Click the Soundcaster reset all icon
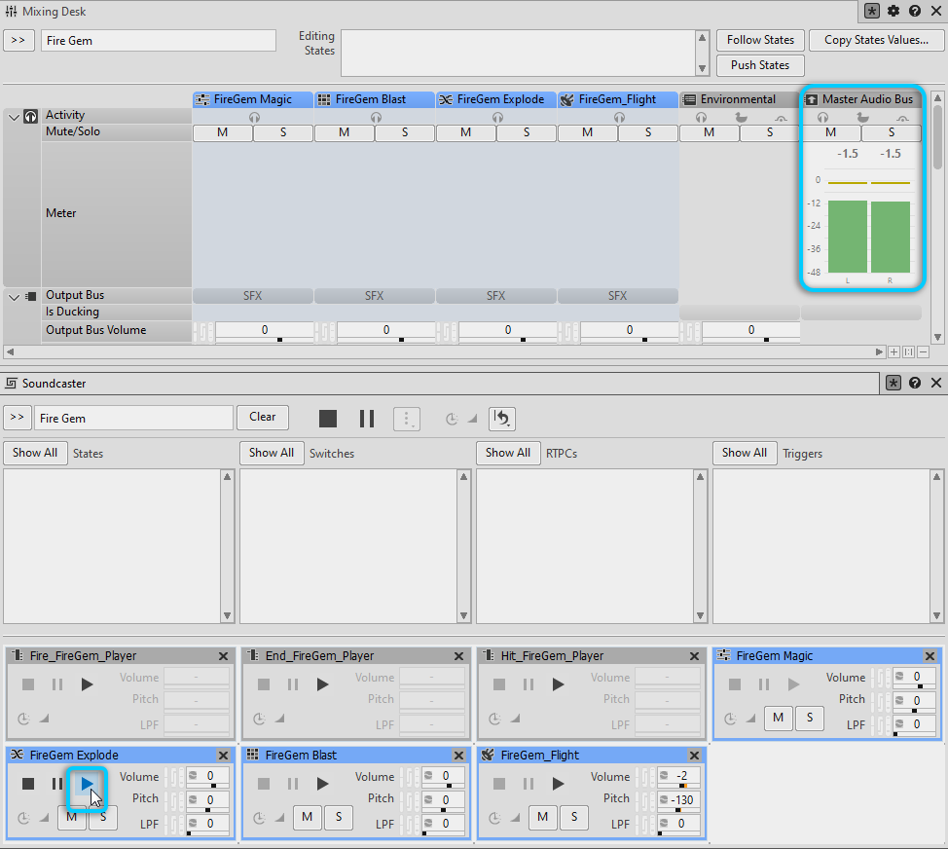 pos(501,419)
